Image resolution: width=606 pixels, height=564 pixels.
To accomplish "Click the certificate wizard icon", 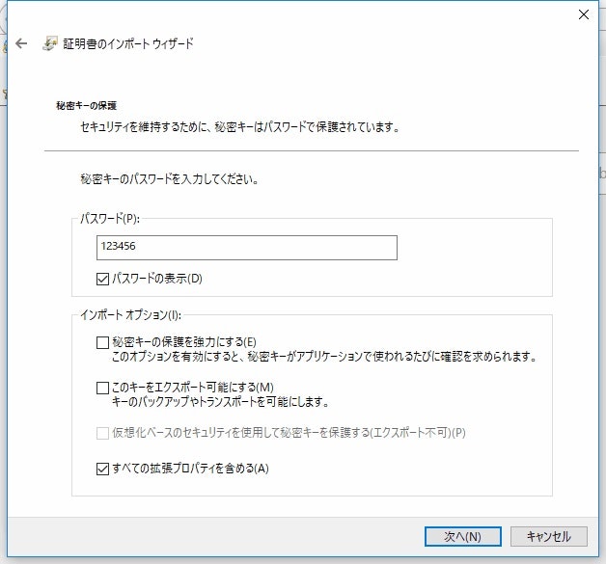I will (x=50, y=43).
